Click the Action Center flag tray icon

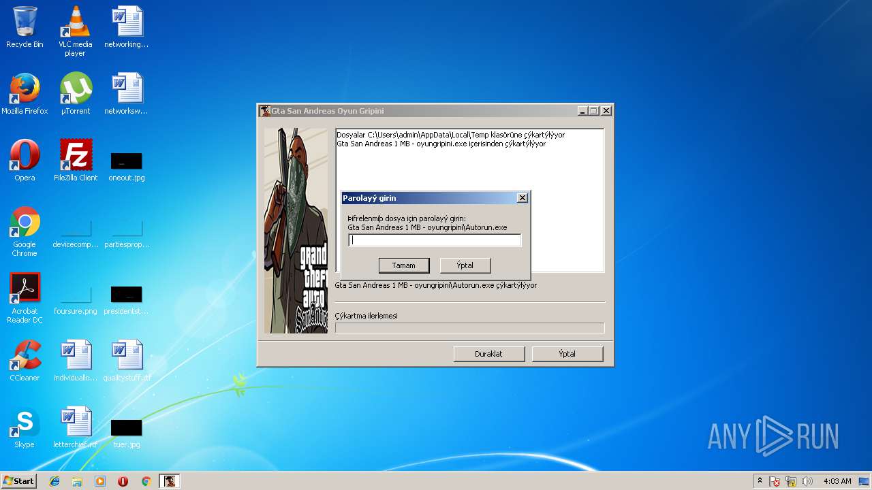[775, 481]
